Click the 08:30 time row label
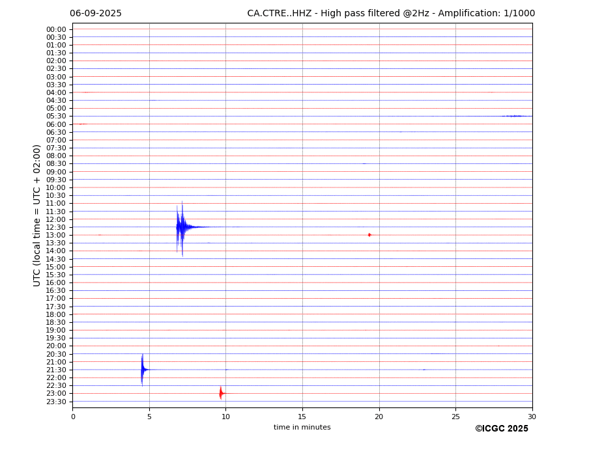This screenshot has height=453, width=604. tap(56, 164)
